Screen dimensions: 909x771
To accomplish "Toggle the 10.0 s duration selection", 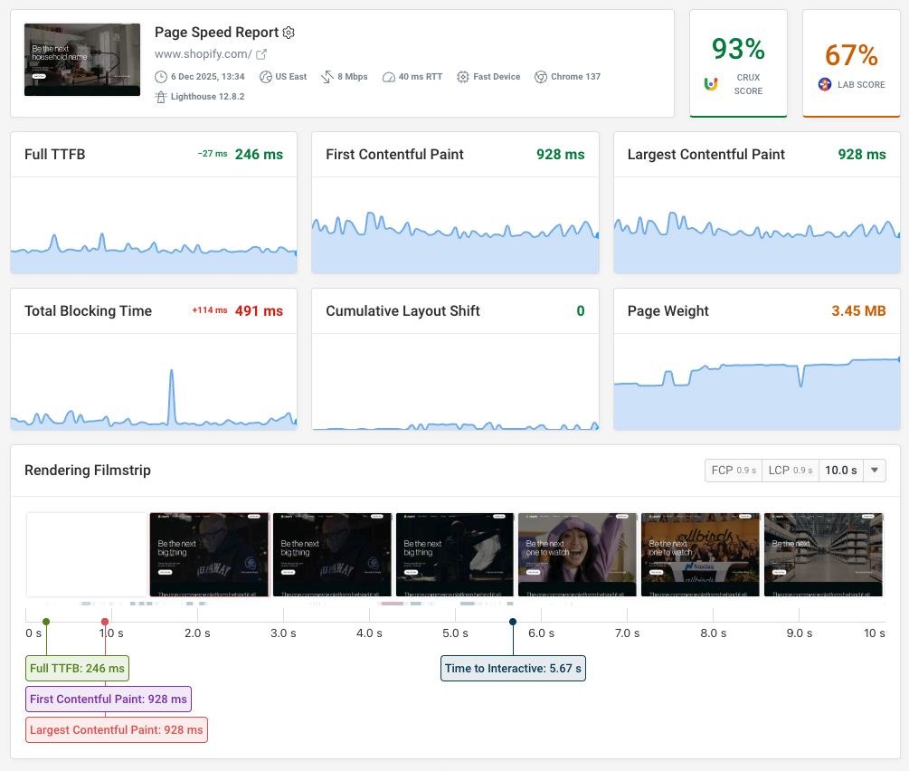I will tap(842, 470).
